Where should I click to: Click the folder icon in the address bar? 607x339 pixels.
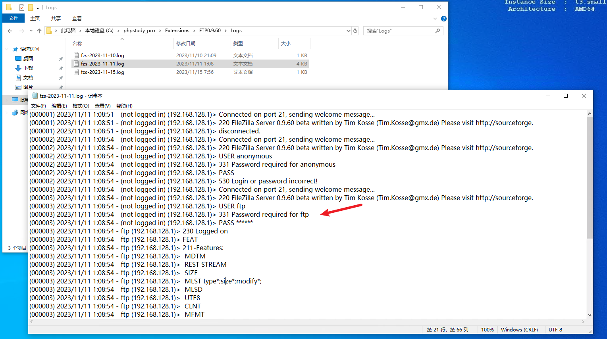point(49,31)
